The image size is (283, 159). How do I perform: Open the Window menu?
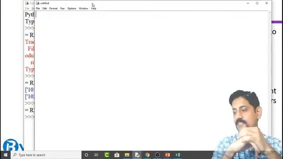pos(84,8)
